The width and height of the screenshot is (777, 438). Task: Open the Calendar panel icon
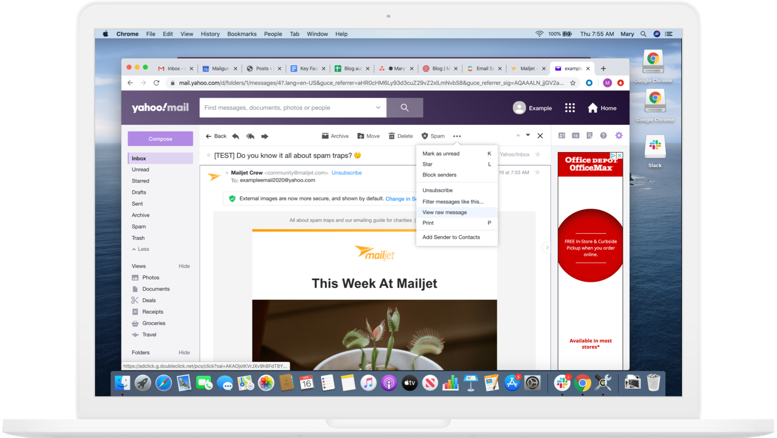[x=575, y=135]
